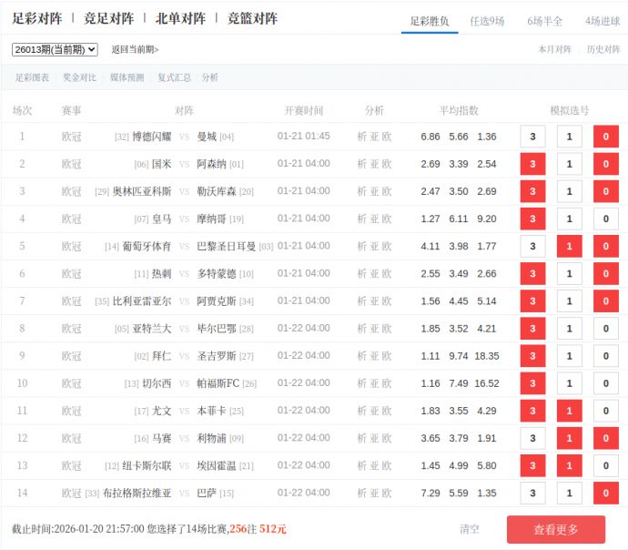The image size is (628, 550).
Task: Switch to the 6场半全 tab
Action: (x=544, y=21)
